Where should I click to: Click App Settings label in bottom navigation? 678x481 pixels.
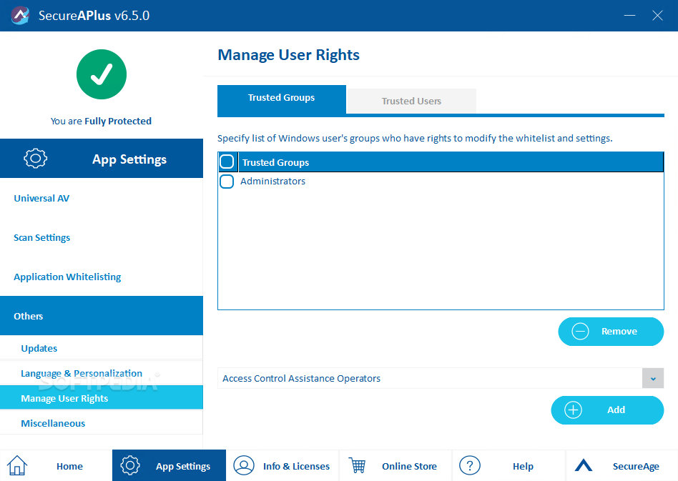pos(183,466)
